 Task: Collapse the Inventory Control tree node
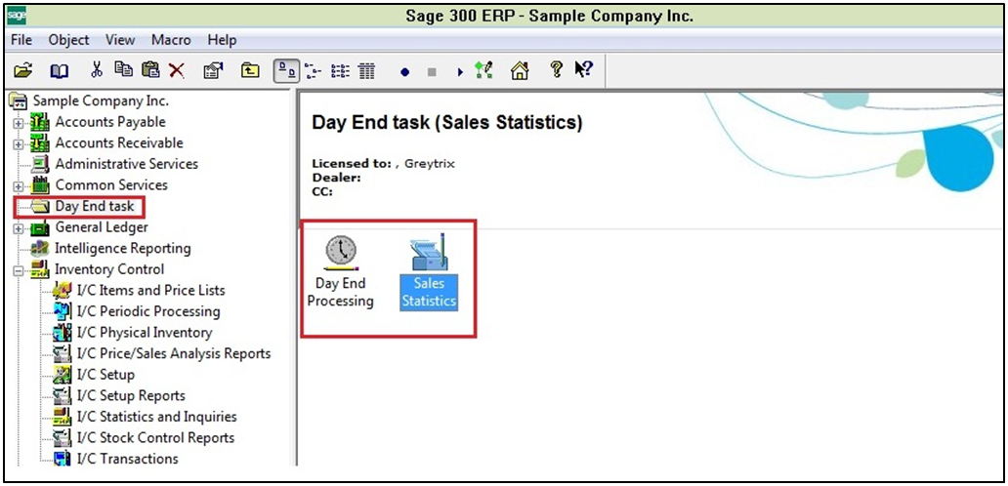point(18,271)
